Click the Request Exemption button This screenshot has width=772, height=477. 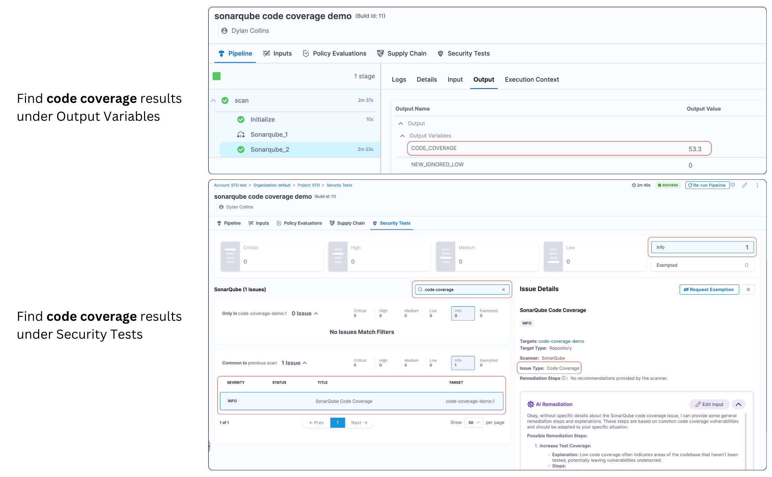709,289
